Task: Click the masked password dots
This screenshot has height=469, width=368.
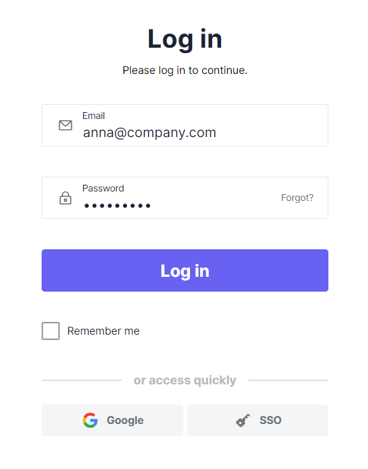Action: click(x=118, y=206)
